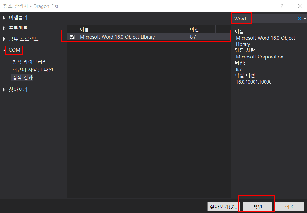
Task: Open 최근에 사용한 파일 under COM
Action: [x=33, y=70]
